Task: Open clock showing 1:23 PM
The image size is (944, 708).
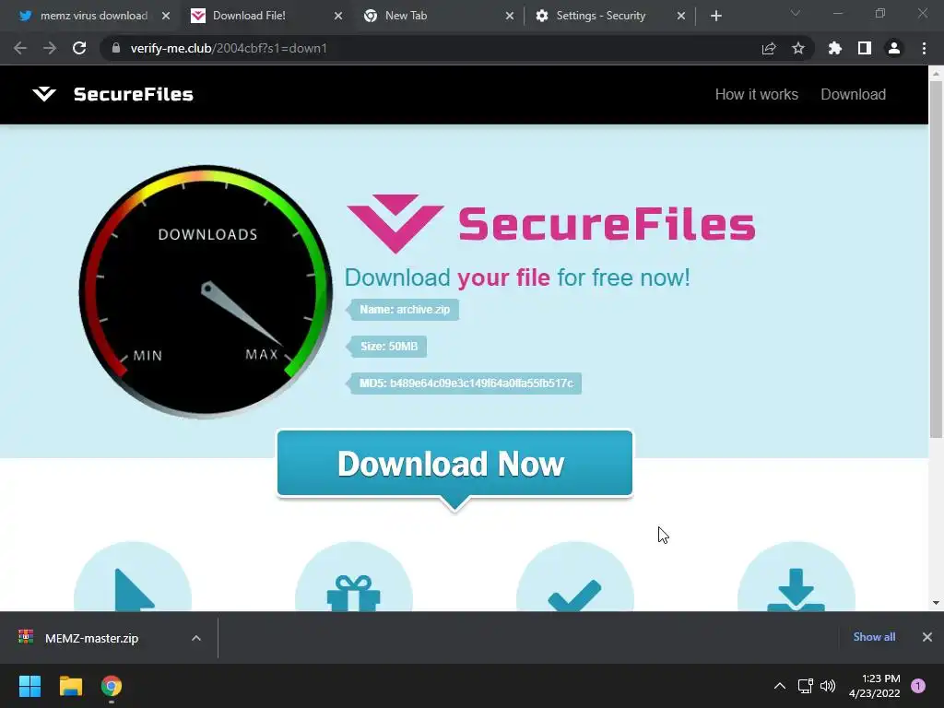Action: (x=875, y=686)
